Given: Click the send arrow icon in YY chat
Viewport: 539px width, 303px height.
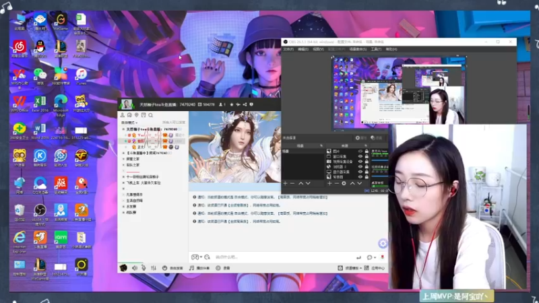Looking at the screenshot, I should 358,257.
